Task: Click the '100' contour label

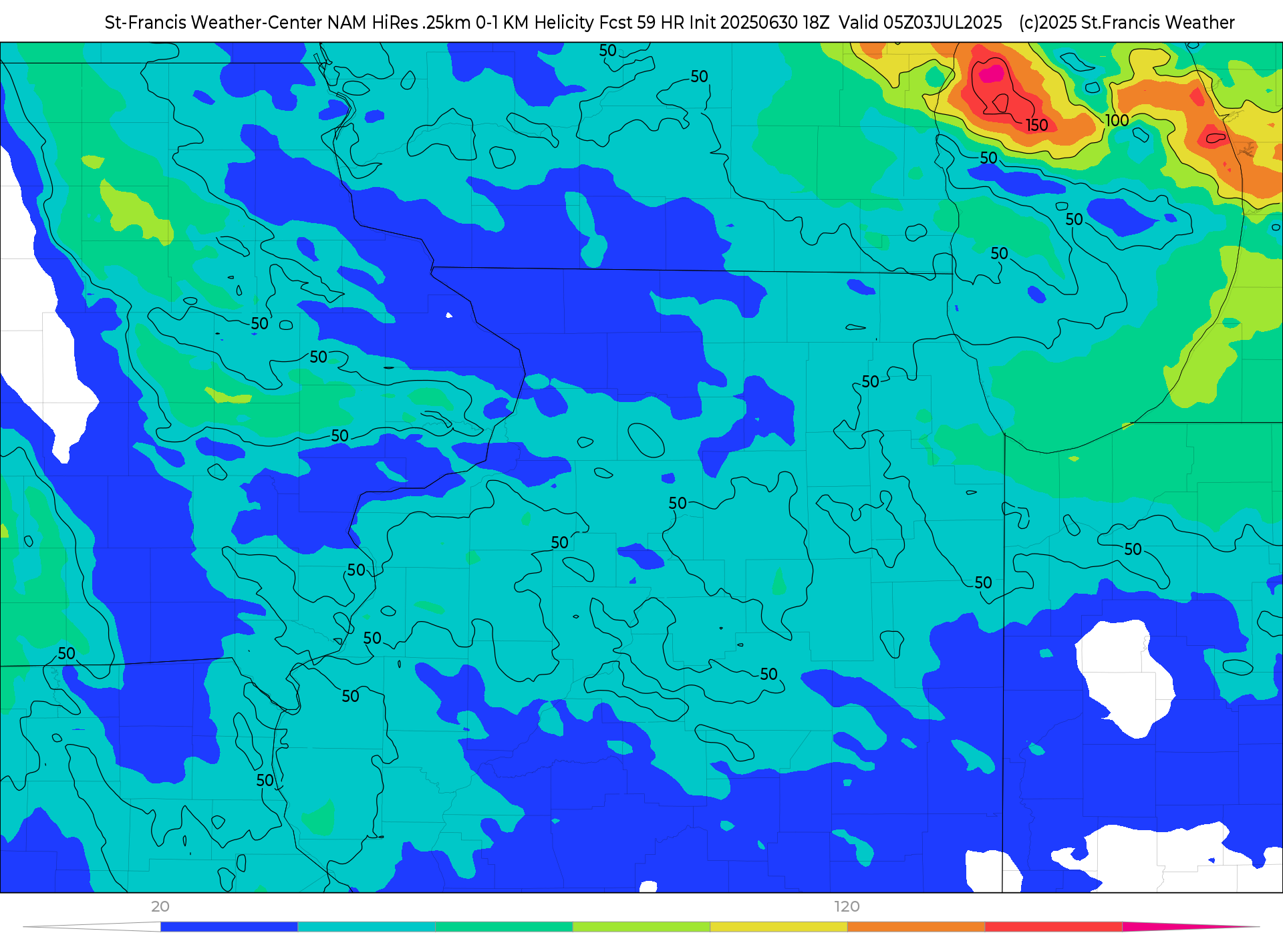Action: 1117,120
